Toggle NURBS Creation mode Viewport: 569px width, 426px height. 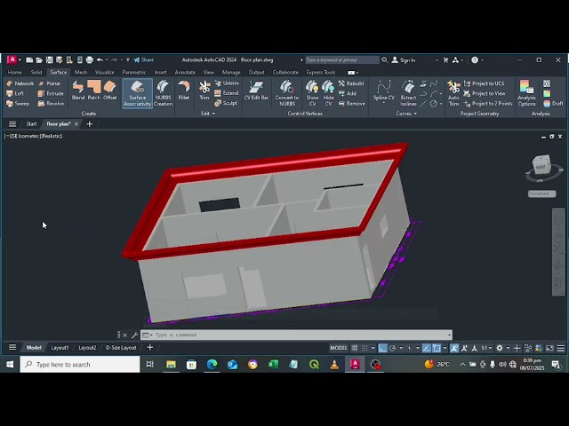[163, 93]
